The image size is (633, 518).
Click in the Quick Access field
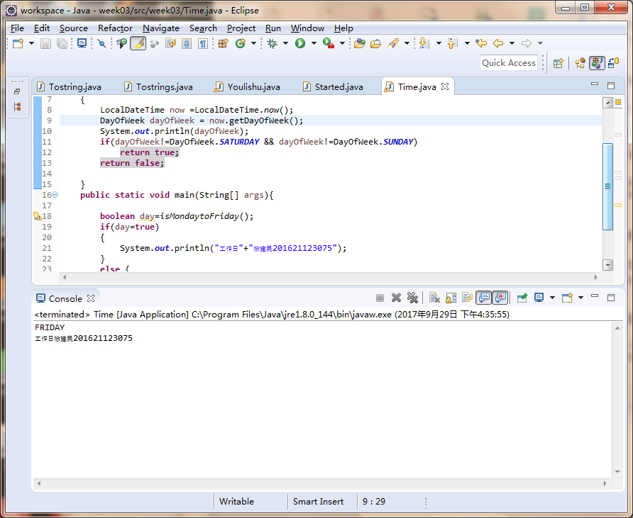tap(509, 63)
